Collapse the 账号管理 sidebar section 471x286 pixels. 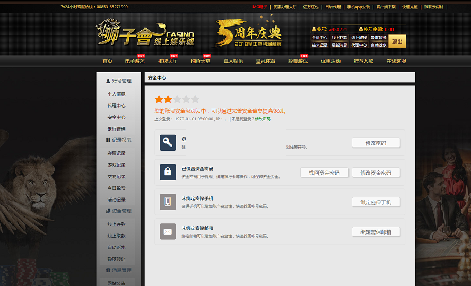click(119, 81)
